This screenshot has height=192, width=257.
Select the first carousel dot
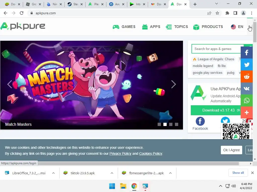pyautogui.click(x=159, y=124)
